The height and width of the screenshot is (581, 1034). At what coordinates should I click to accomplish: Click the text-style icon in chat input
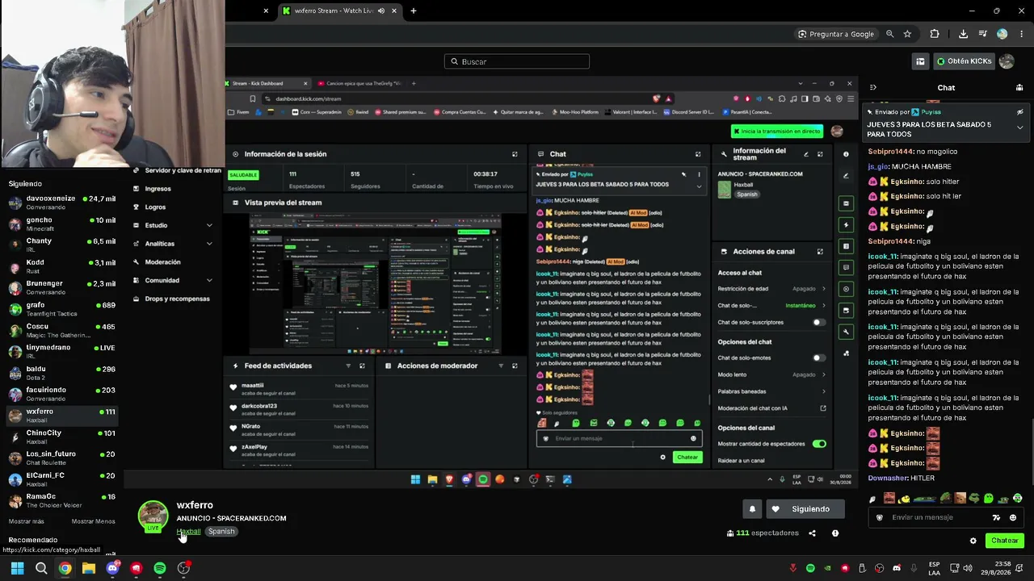click(x=996, y=518)
